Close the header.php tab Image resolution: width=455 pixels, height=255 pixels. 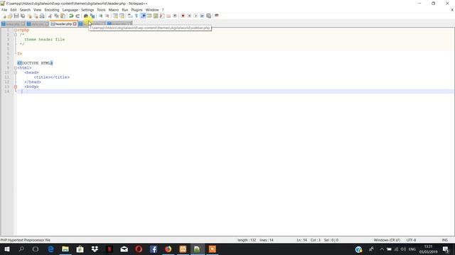coord(75,24)
